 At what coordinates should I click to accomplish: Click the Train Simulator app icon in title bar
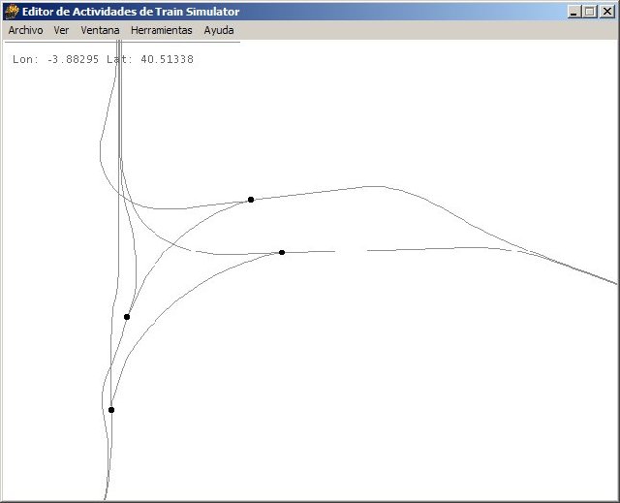point(12,12)
